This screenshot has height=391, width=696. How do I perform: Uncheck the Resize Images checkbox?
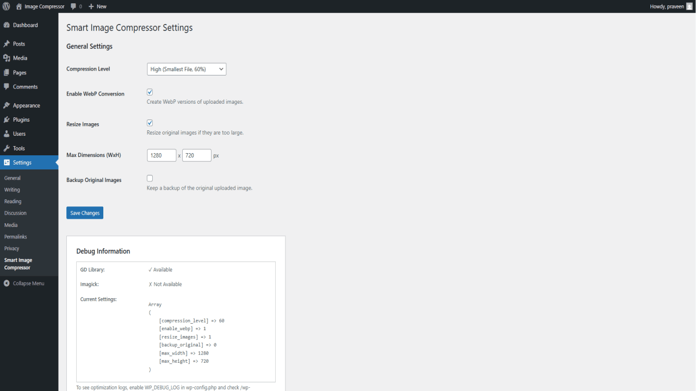tap(150, 123)
